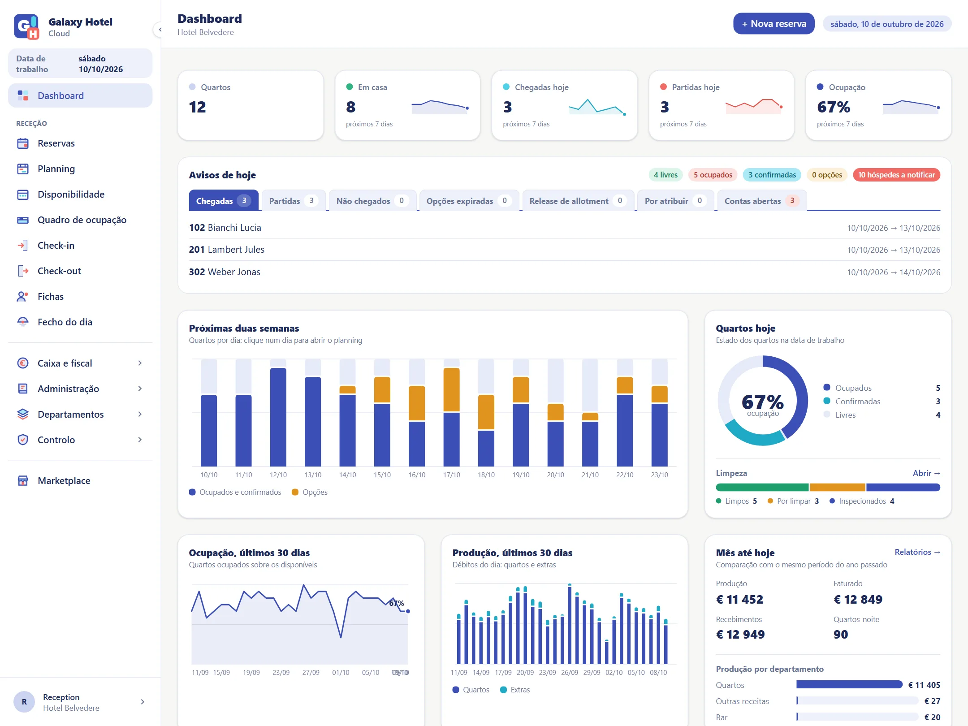Click the Administração icon
This screenshot has height=726, width=968.
23,389
